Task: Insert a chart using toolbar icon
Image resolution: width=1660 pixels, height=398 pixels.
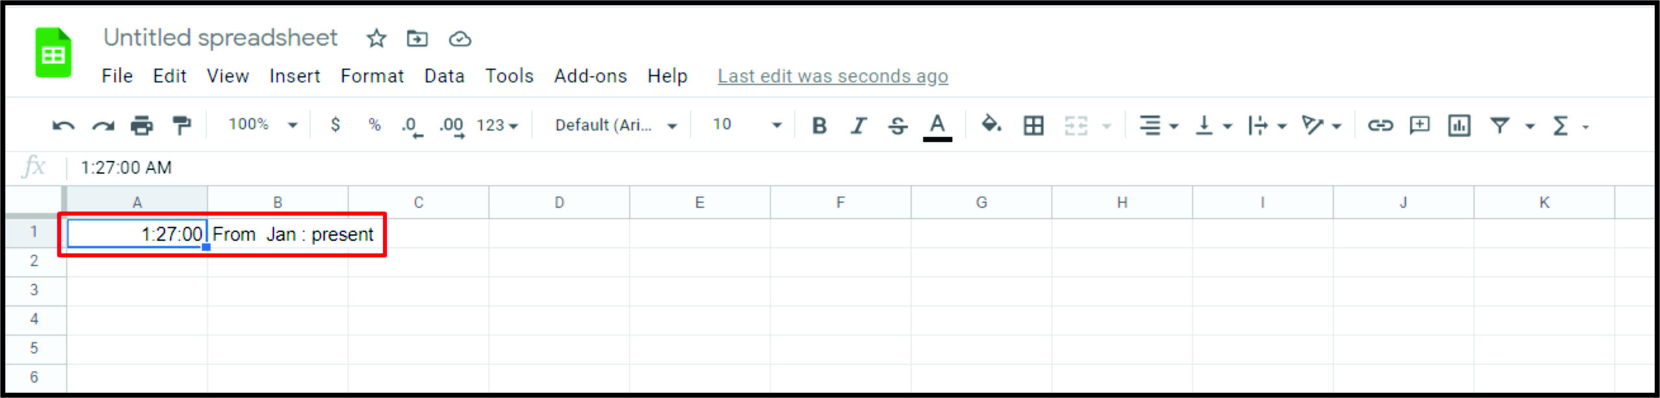Action: [x=1459, y=126]
